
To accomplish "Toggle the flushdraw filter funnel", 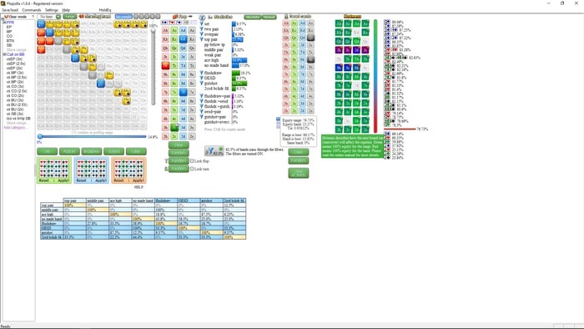I will pos(202,73).
